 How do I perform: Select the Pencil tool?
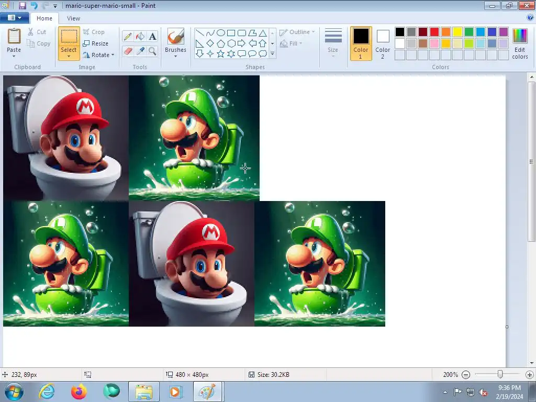(128, 36)
